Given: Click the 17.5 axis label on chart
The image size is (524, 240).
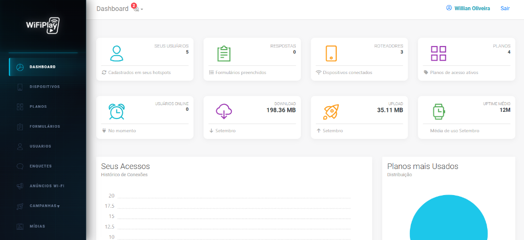Looking at the screenshot, I should coord(110,206).
